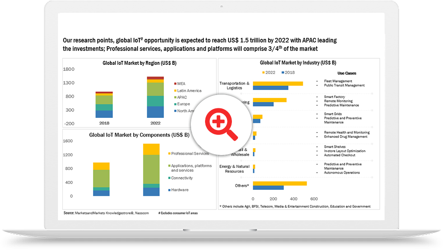Viewport: 443px width, 250px height.
Task: Select the Others 2018 blue bar
Action: [x=268, y=188]
